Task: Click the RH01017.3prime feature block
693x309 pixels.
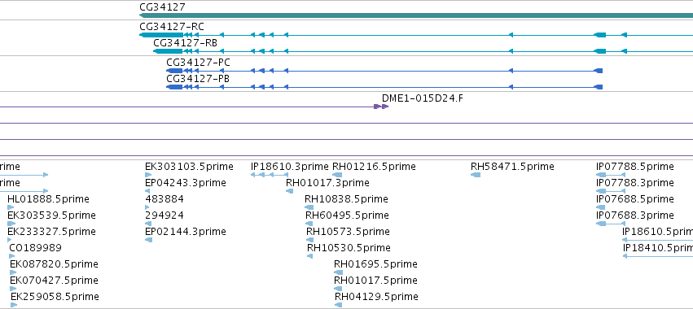Action: 289,191
